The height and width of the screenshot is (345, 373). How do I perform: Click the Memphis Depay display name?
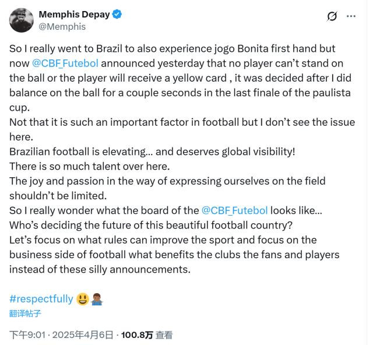coord(74,15)
